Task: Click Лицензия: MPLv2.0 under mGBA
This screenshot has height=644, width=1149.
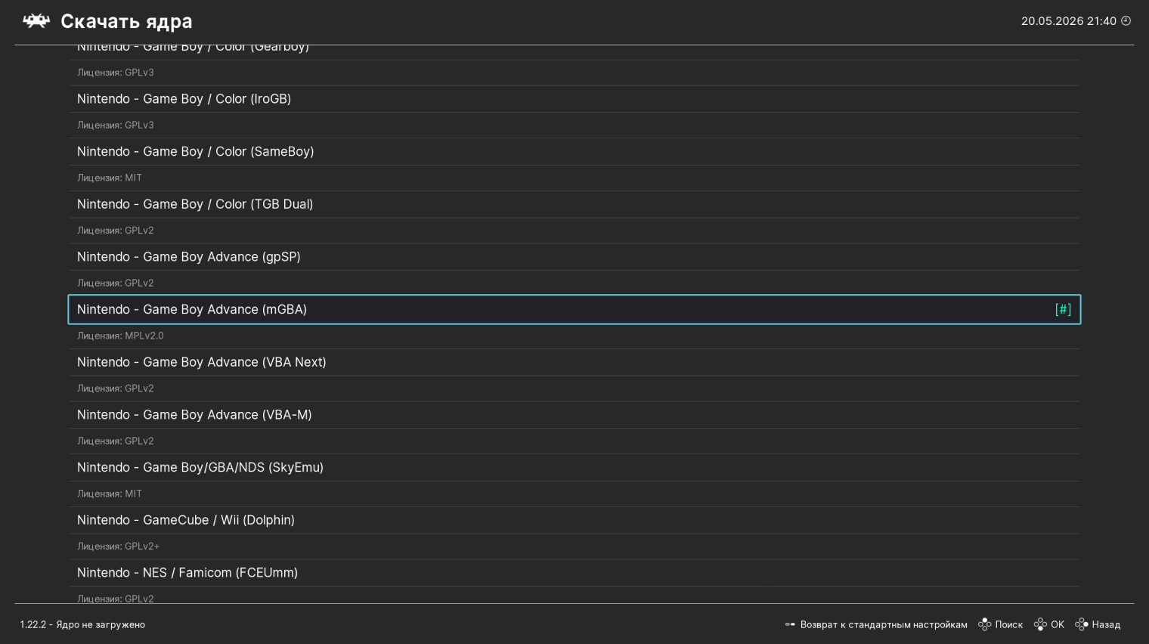Action: 120,336
